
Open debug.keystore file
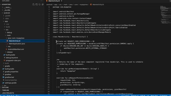coord(12,58)
